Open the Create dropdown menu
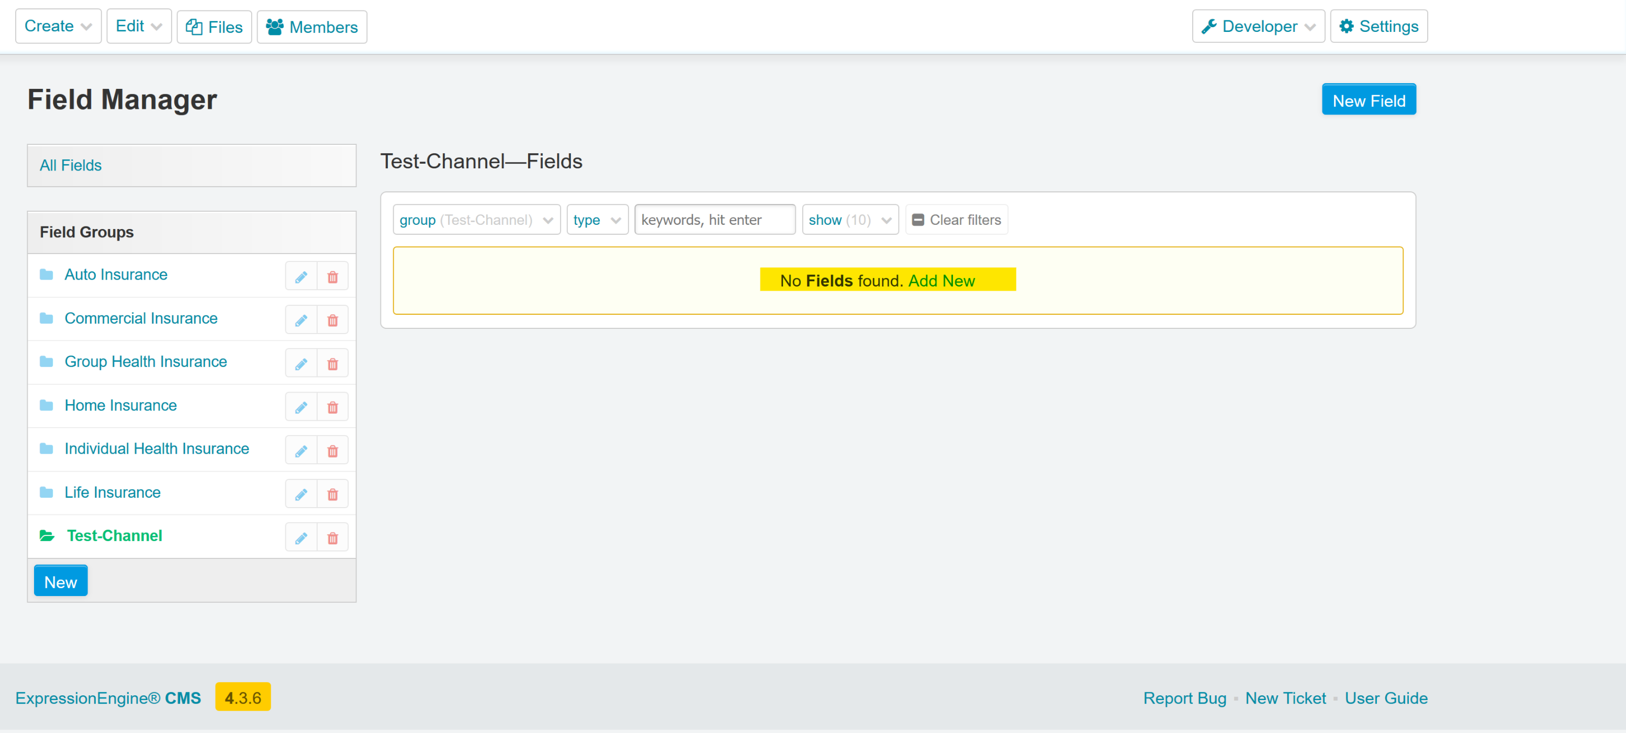1626x733 pixels. [58, 26]
